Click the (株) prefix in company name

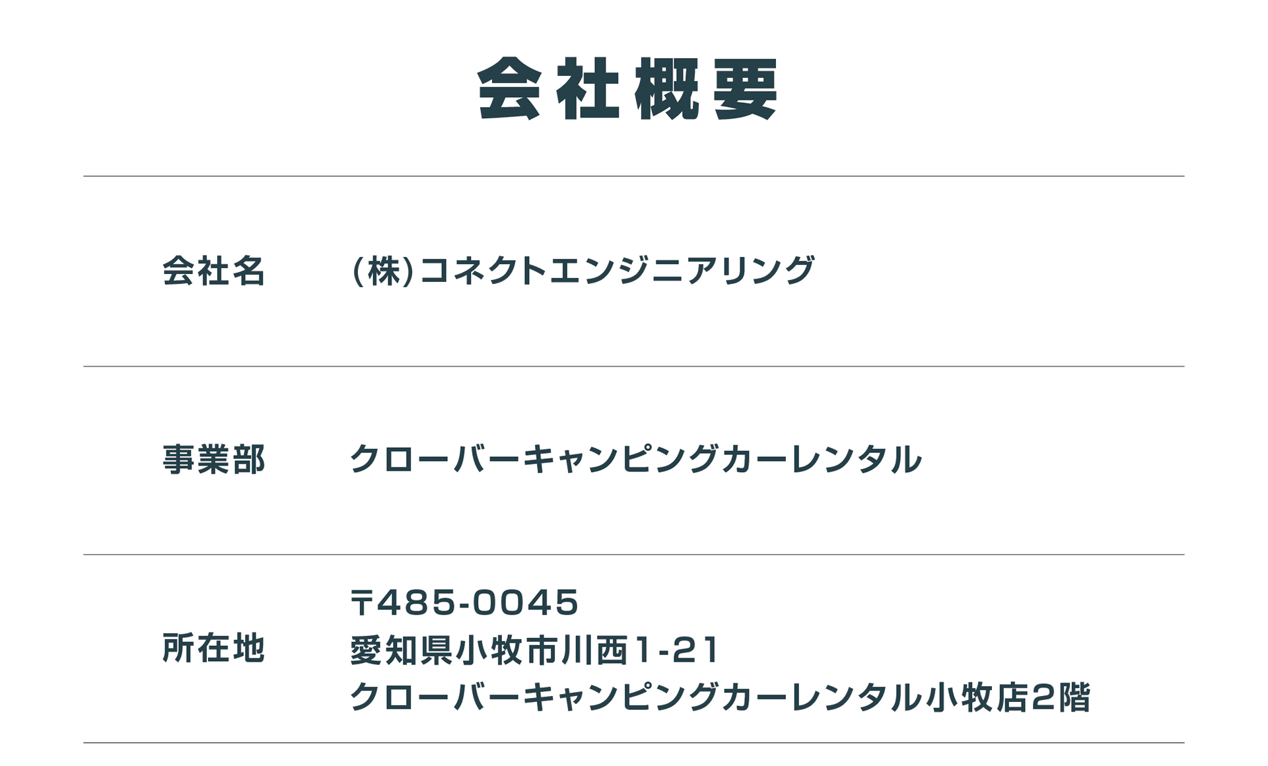click(x=383, y=271)
